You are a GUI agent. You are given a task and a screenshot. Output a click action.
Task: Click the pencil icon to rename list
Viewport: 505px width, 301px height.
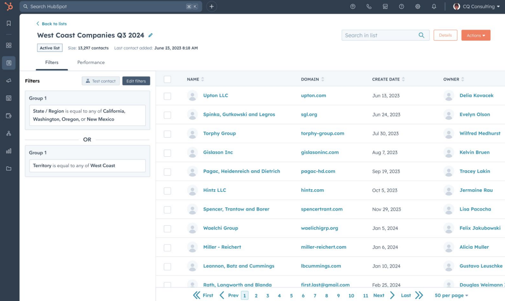pyautogui.click(x=151, y=35)
